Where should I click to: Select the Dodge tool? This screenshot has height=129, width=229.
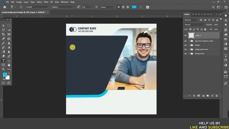tap(3, 56)
